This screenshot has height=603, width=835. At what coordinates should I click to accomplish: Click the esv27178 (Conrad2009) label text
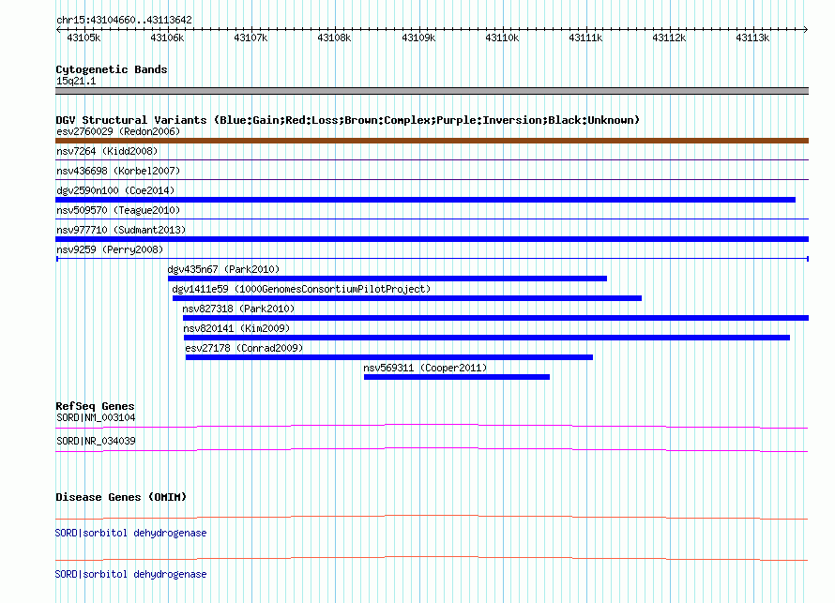tap(244, 348)
